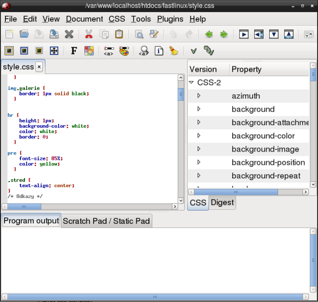
Task: Close the style.css tab
Action: 39,67
